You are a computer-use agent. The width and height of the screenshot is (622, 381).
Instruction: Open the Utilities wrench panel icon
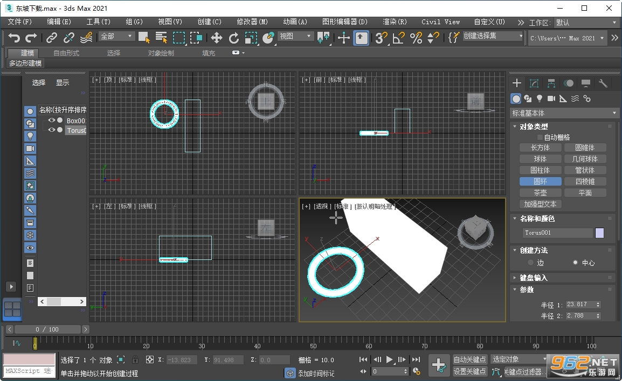coord(603,83)
